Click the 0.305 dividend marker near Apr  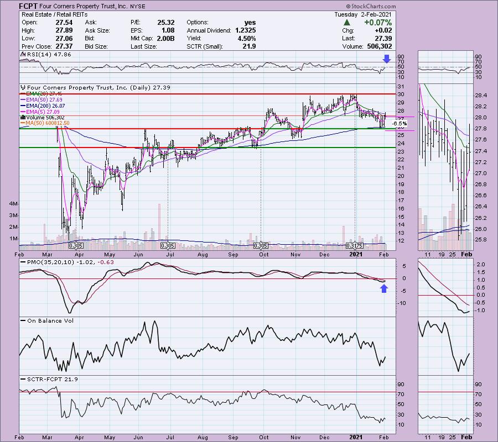tap(76, 245)
